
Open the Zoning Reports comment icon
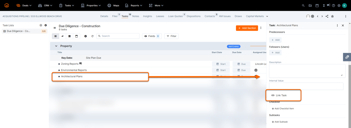(x=81, y=63)
